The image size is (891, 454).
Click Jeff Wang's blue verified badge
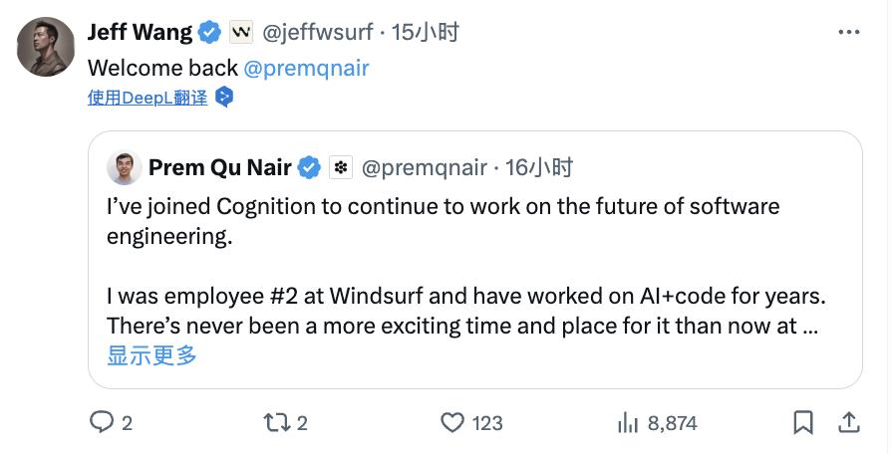(209, 33)
